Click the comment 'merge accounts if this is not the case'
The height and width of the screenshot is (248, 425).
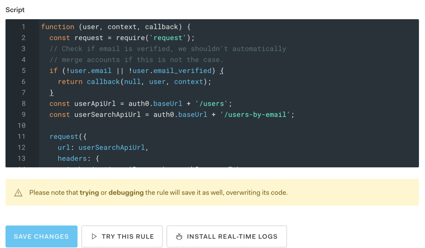[137, 60]
